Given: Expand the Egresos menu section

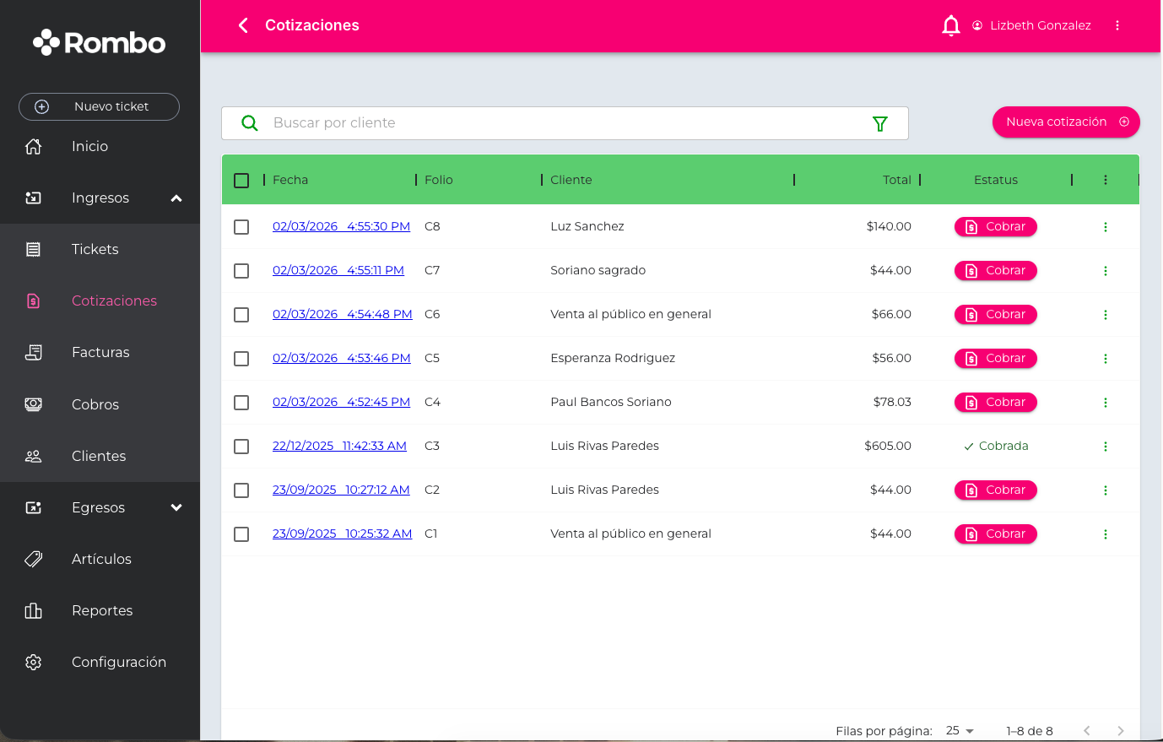Looking at the screenshot, I should point(176,507).
